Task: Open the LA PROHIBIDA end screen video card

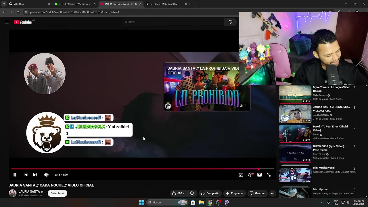Action: point(207,87)
